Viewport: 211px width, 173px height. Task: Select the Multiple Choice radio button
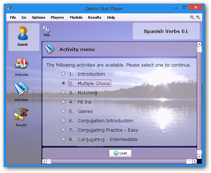pos(63,83)
